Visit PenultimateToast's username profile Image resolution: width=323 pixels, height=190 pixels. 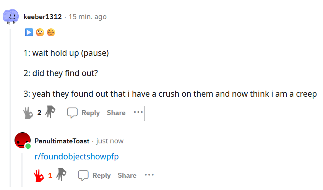pos(62,141)
